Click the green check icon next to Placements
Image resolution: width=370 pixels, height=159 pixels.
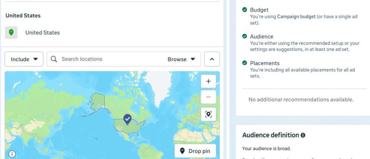[x=245, y=63]
